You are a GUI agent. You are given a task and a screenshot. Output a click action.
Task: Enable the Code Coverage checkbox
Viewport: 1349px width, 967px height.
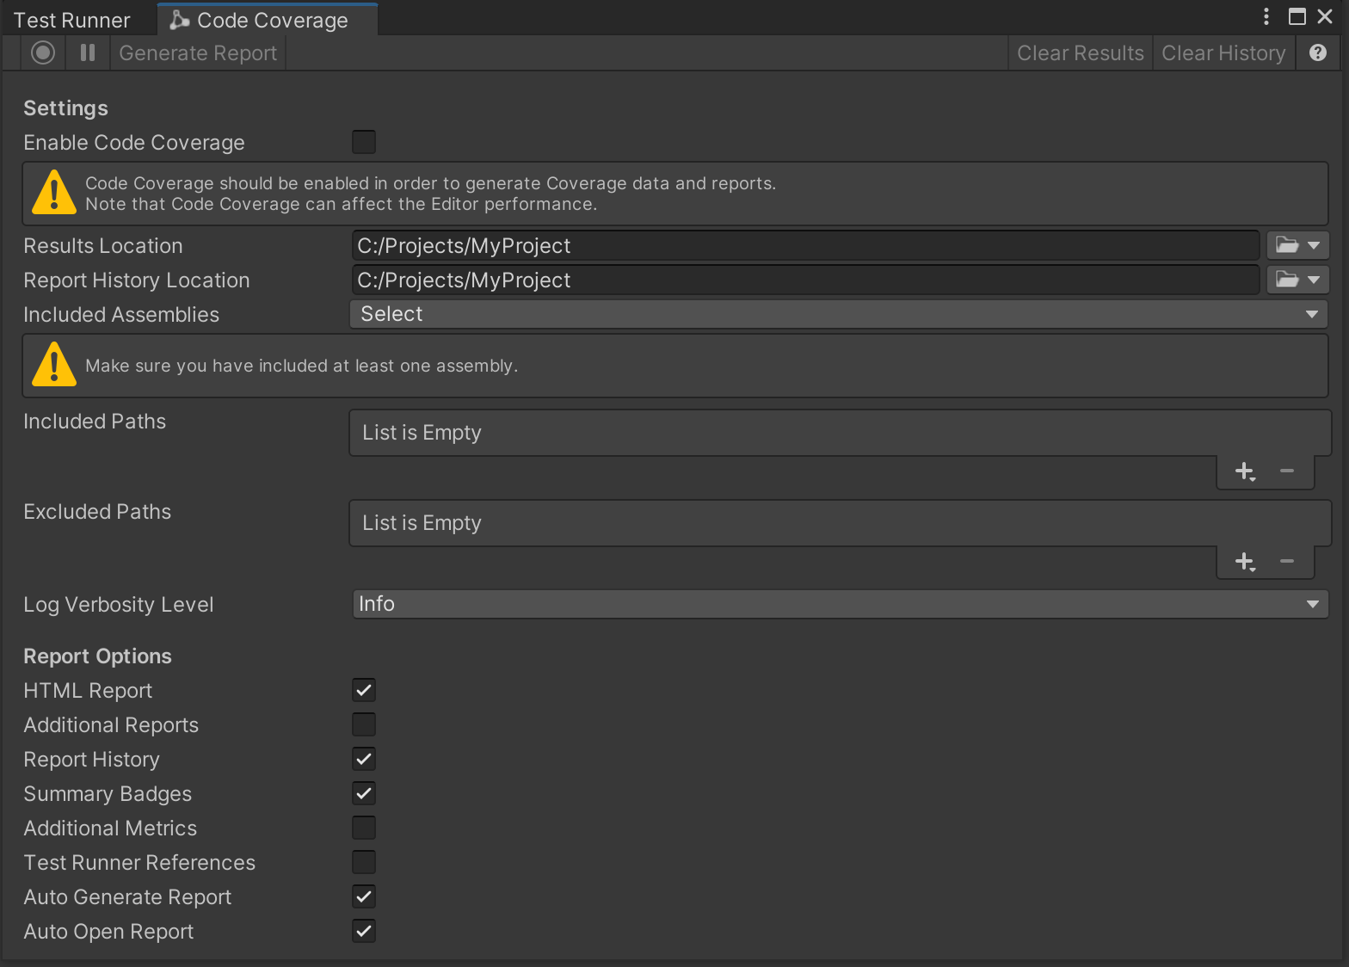(x=364, y=142)
